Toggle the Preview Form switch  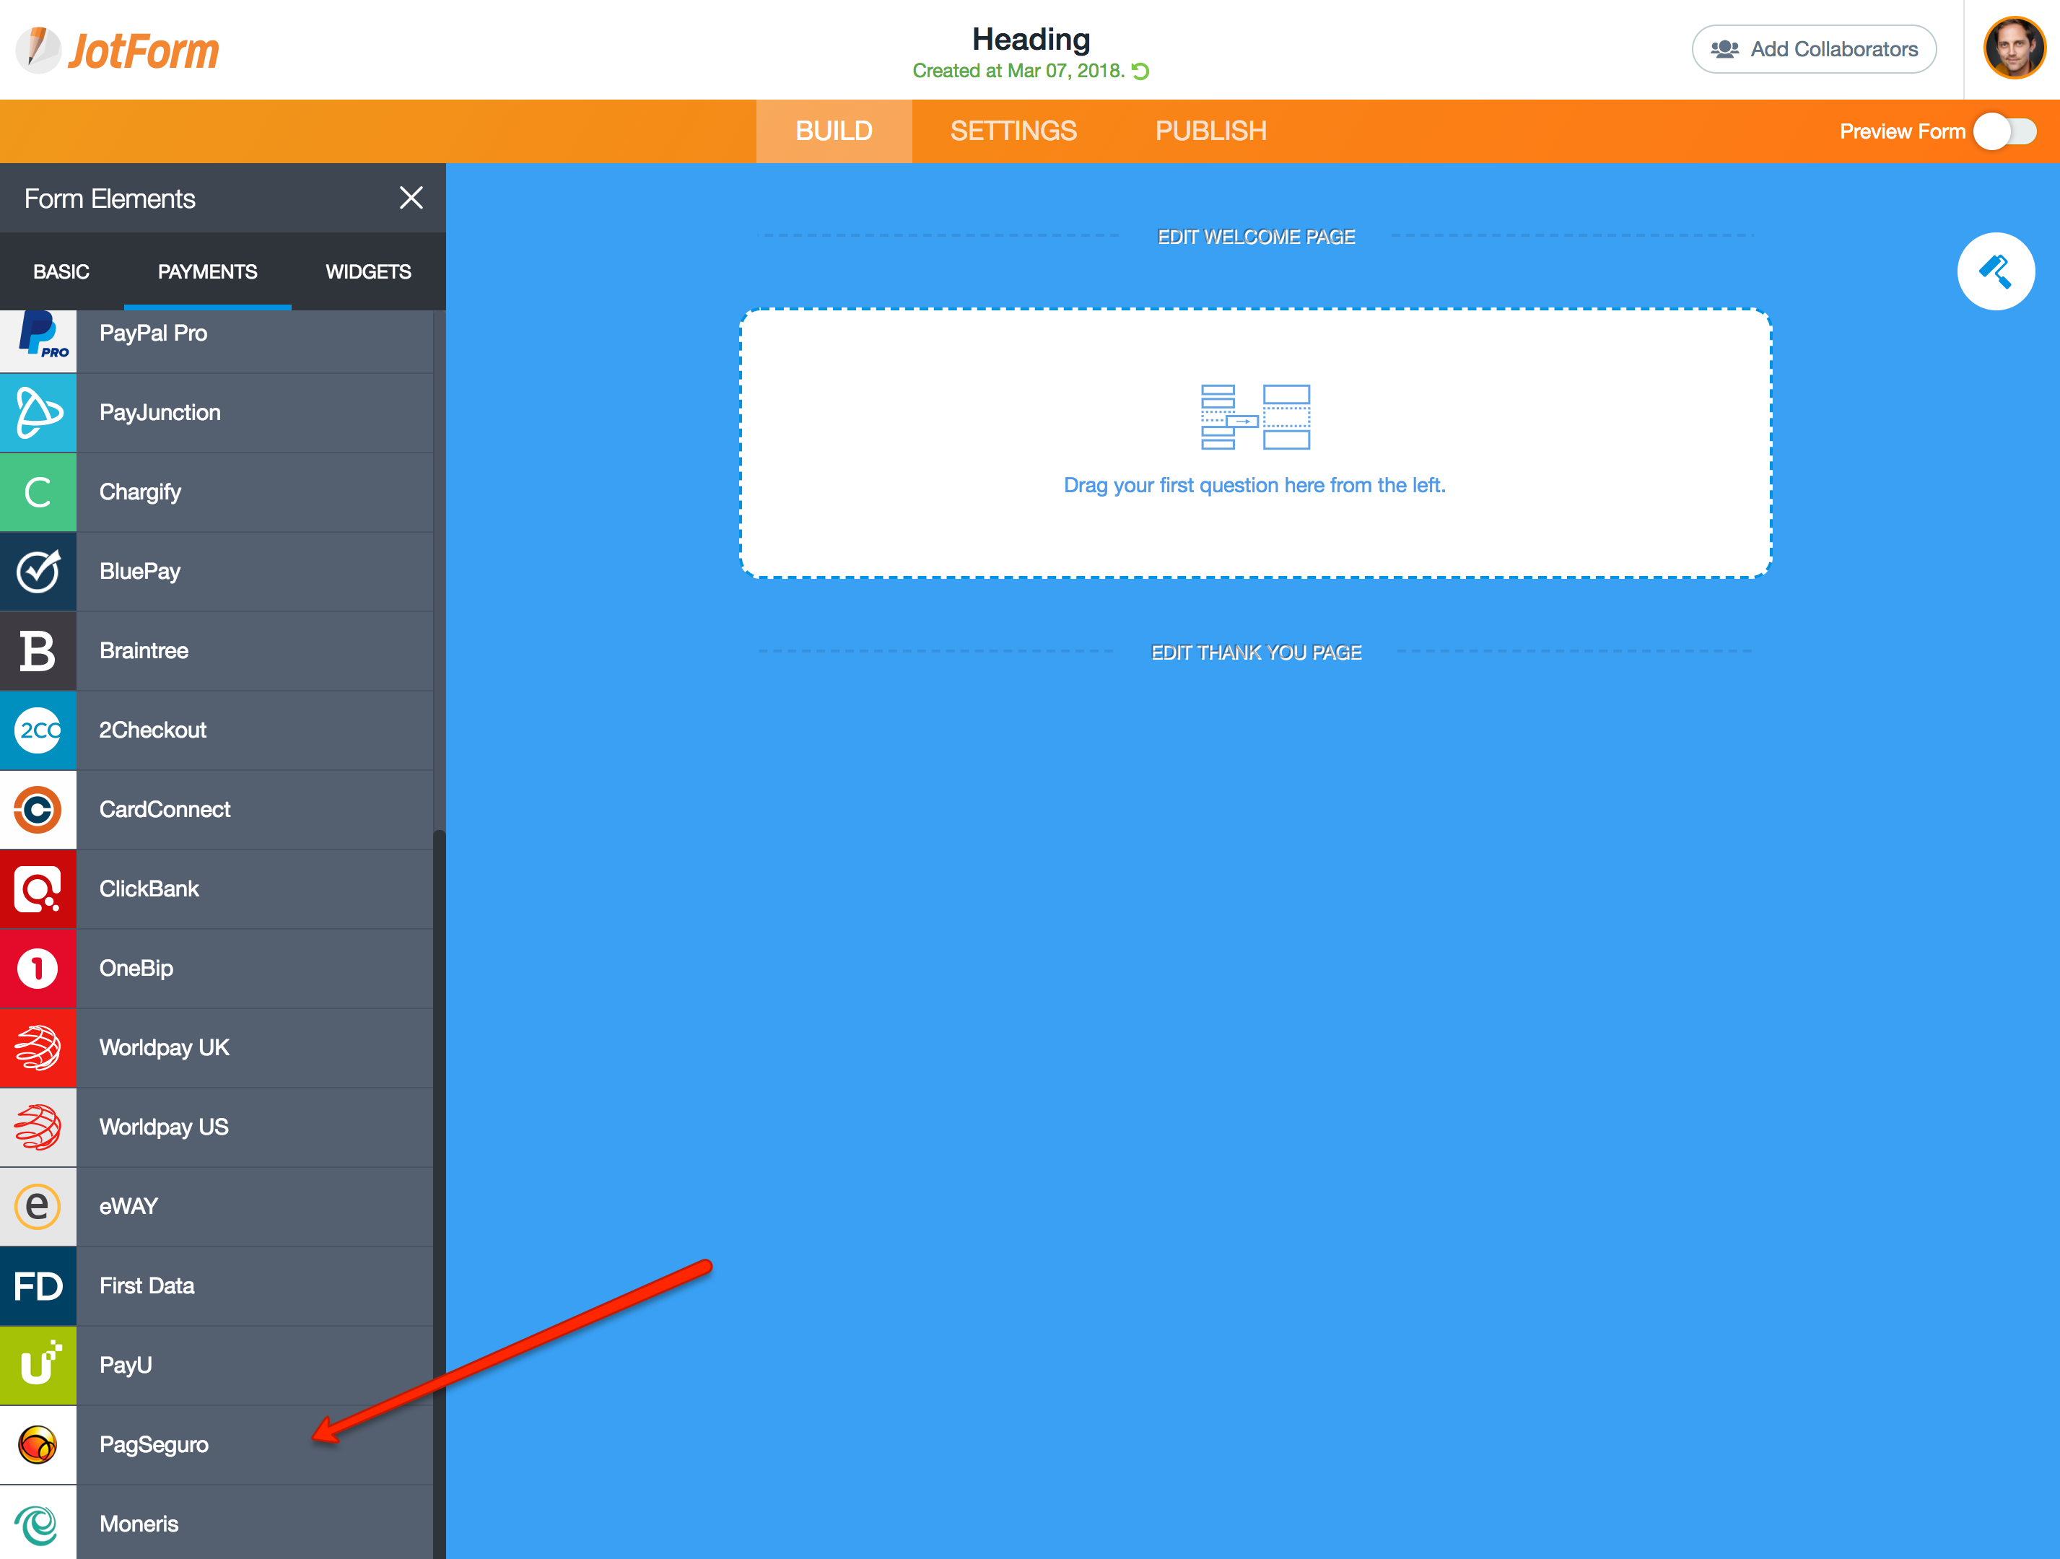click(2006, 131)
